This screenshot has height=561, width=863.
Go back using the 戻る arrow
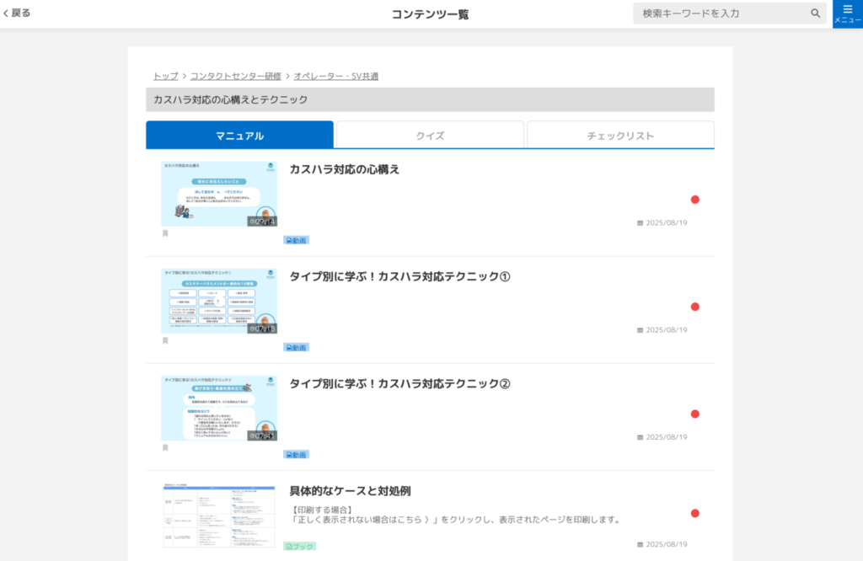coord(16,13)
